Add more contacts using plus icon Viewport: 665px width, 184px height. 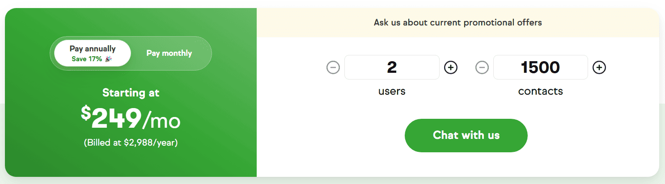coord(599,67)
